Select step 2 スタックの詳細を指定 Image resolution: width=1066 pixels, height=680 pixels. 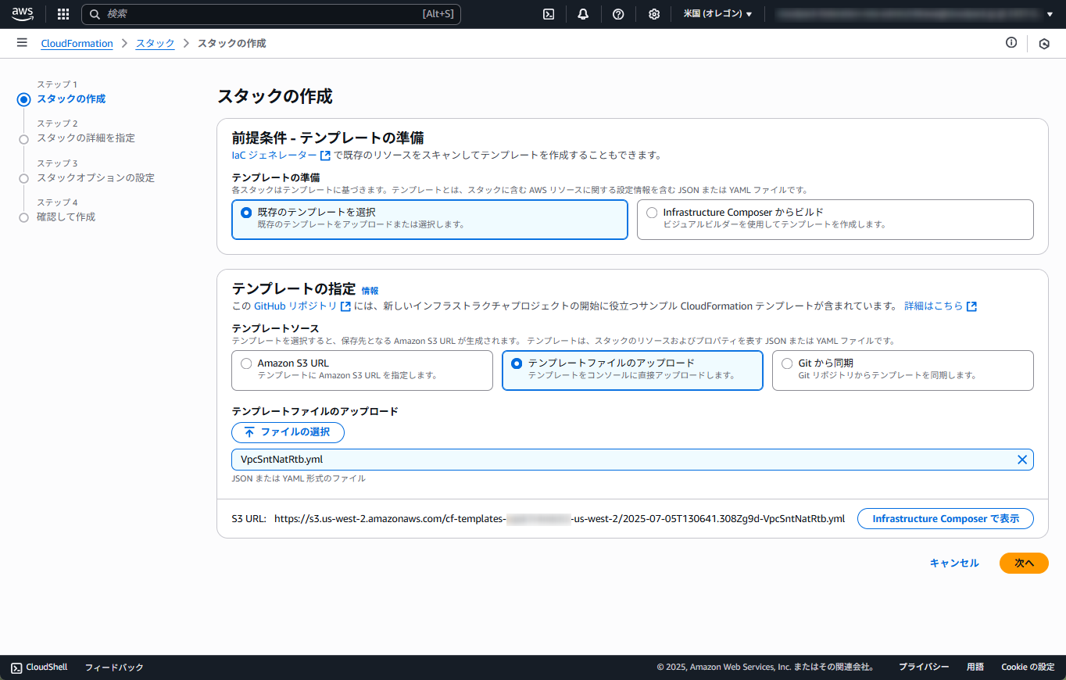point(86,138)
